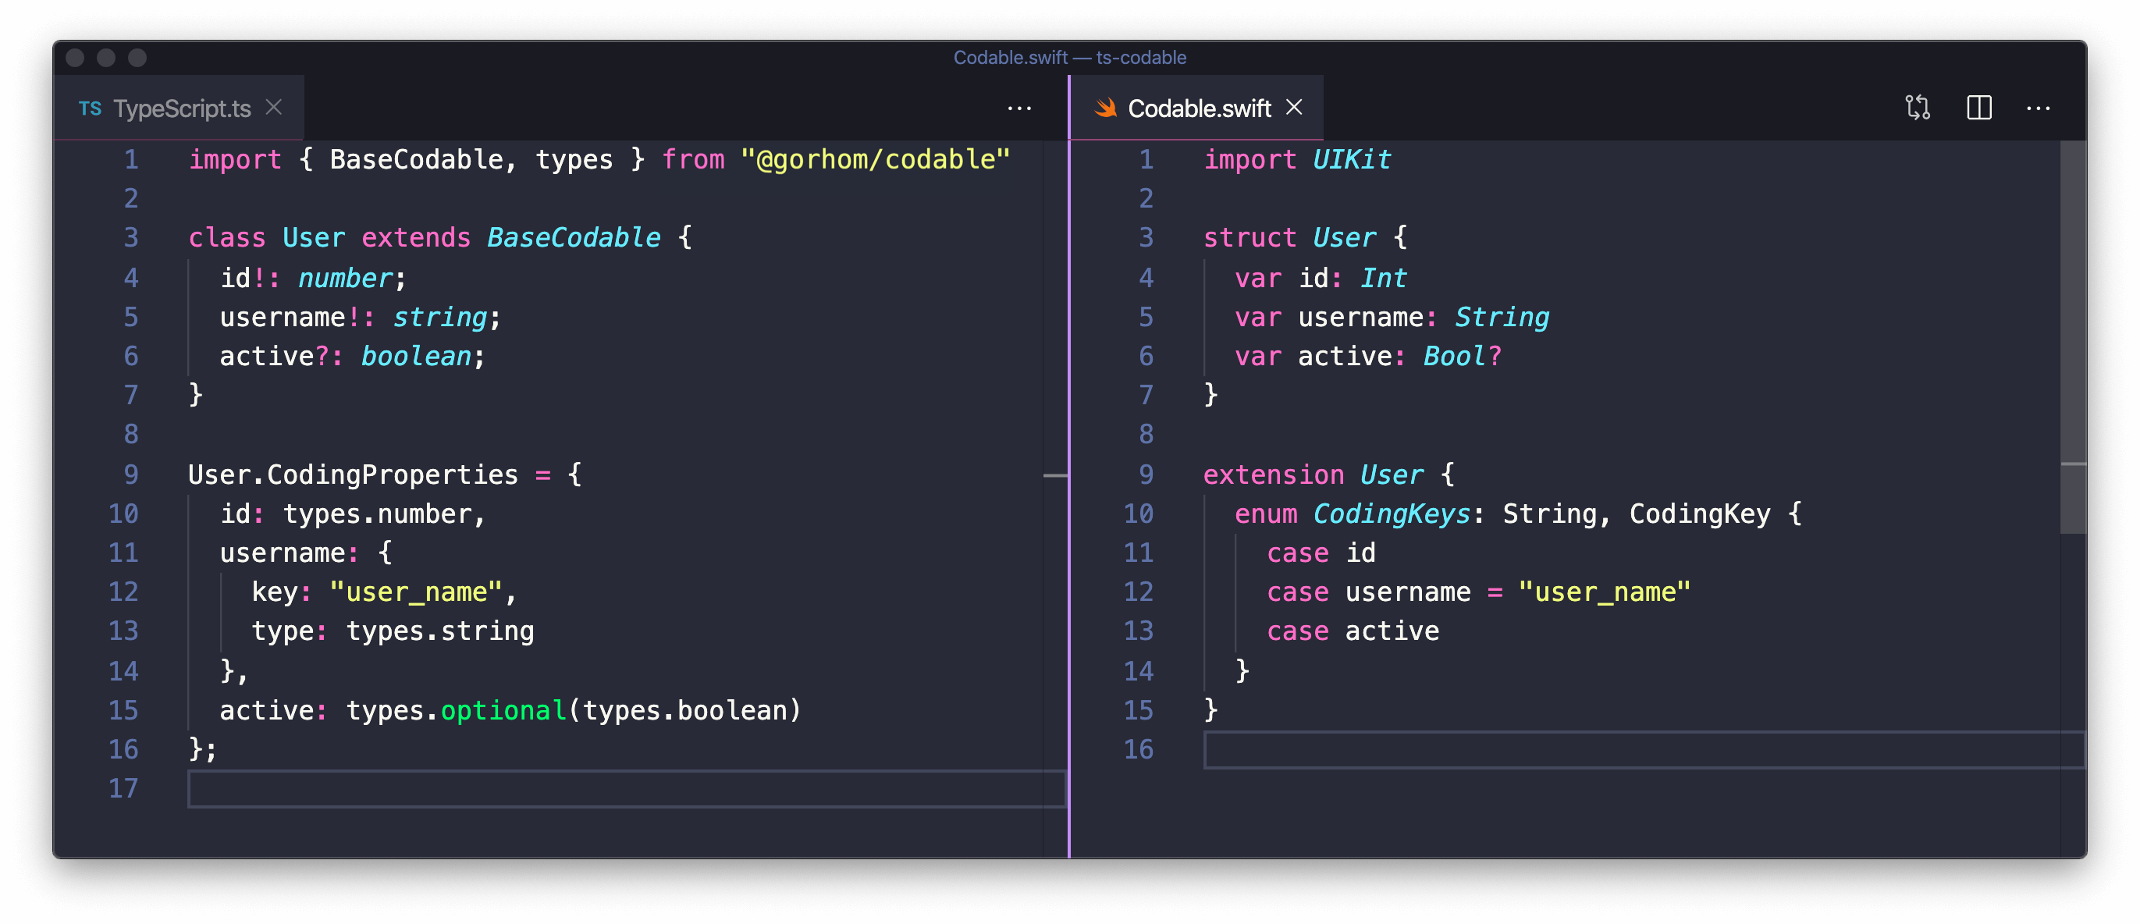Click the window zoom dot

tap(138, 57)
